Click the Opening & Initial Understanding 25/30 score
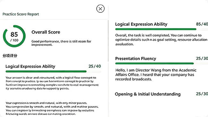208x117 pixels. click(x=202, y=94)
